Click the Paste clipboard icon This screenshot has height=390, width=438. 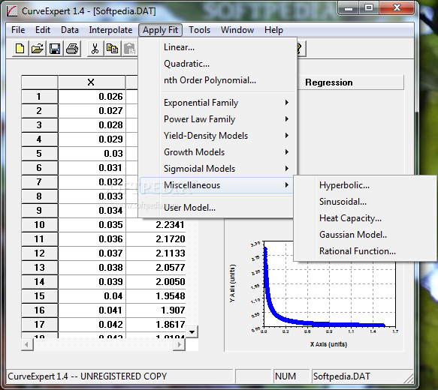coord(130,49)
